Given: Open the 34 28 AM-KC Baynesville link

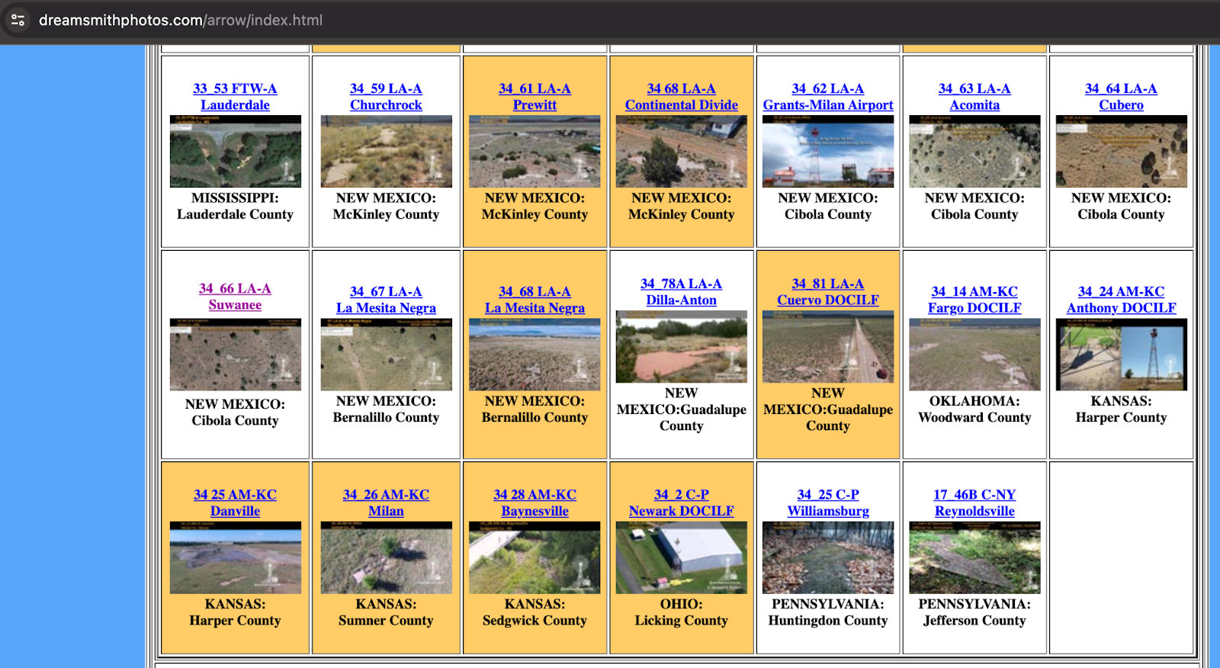Looking at the screenshot, I should (535, 503).
